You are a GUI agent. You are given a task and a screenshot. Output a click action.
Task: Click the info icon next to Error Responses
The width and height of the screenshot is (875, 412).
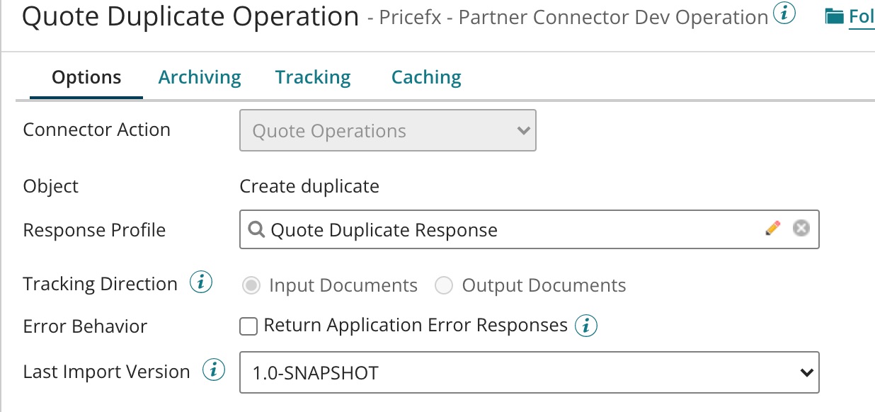pos(585,326)
